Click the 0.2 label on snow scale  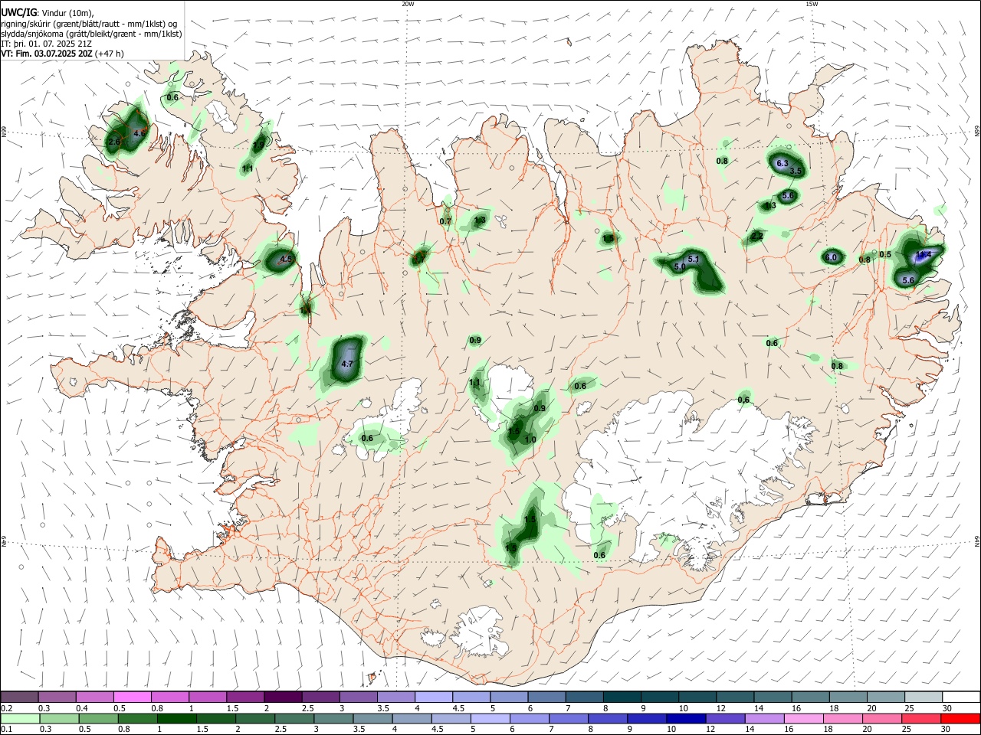tap(6, 707)
